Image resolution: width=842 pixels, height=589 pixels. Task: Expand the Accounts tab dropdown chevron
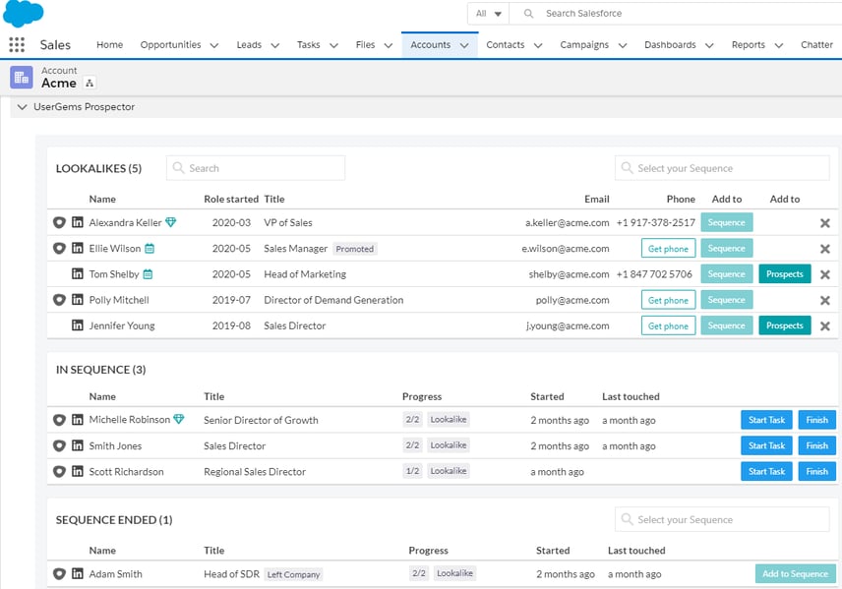[464, 45]
